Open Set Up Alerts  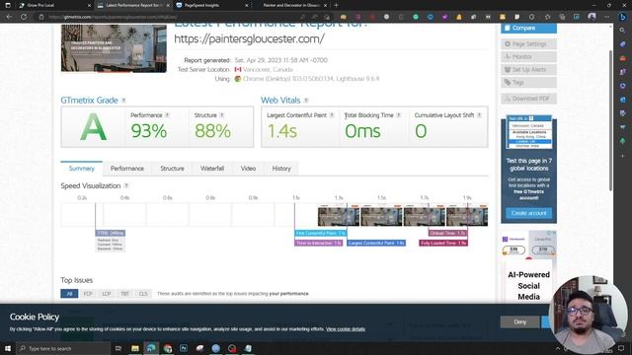(528, 70)
